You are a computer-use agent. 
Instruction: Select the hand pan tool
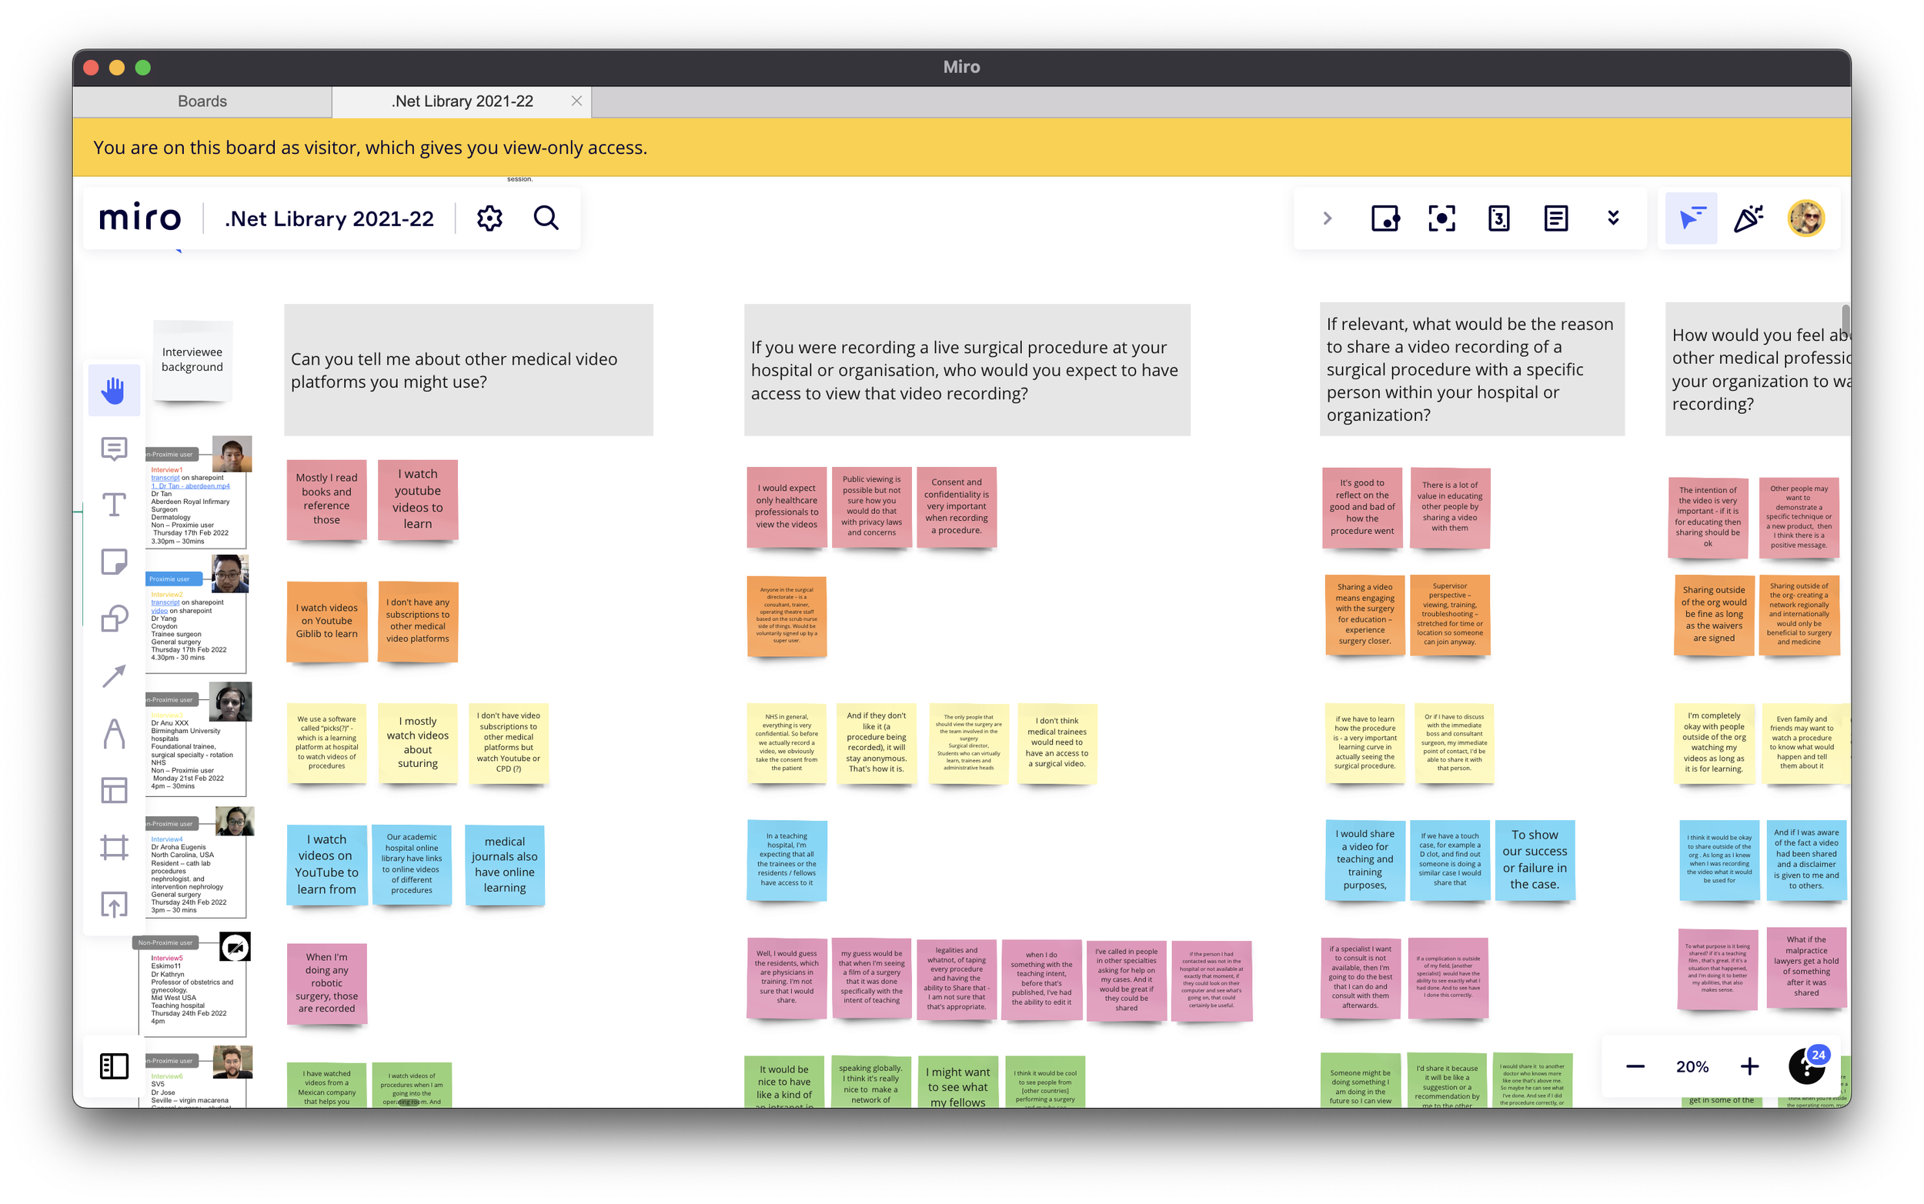pyautogui.click(x=114, y=390)
